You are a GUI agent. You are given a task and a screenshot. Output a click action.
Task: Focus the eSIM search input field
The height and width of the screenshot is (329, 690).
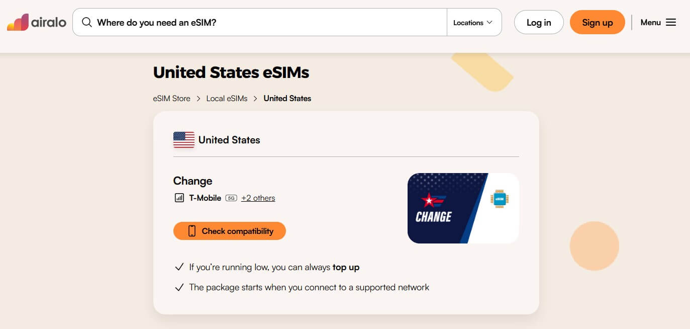(266, 22)
